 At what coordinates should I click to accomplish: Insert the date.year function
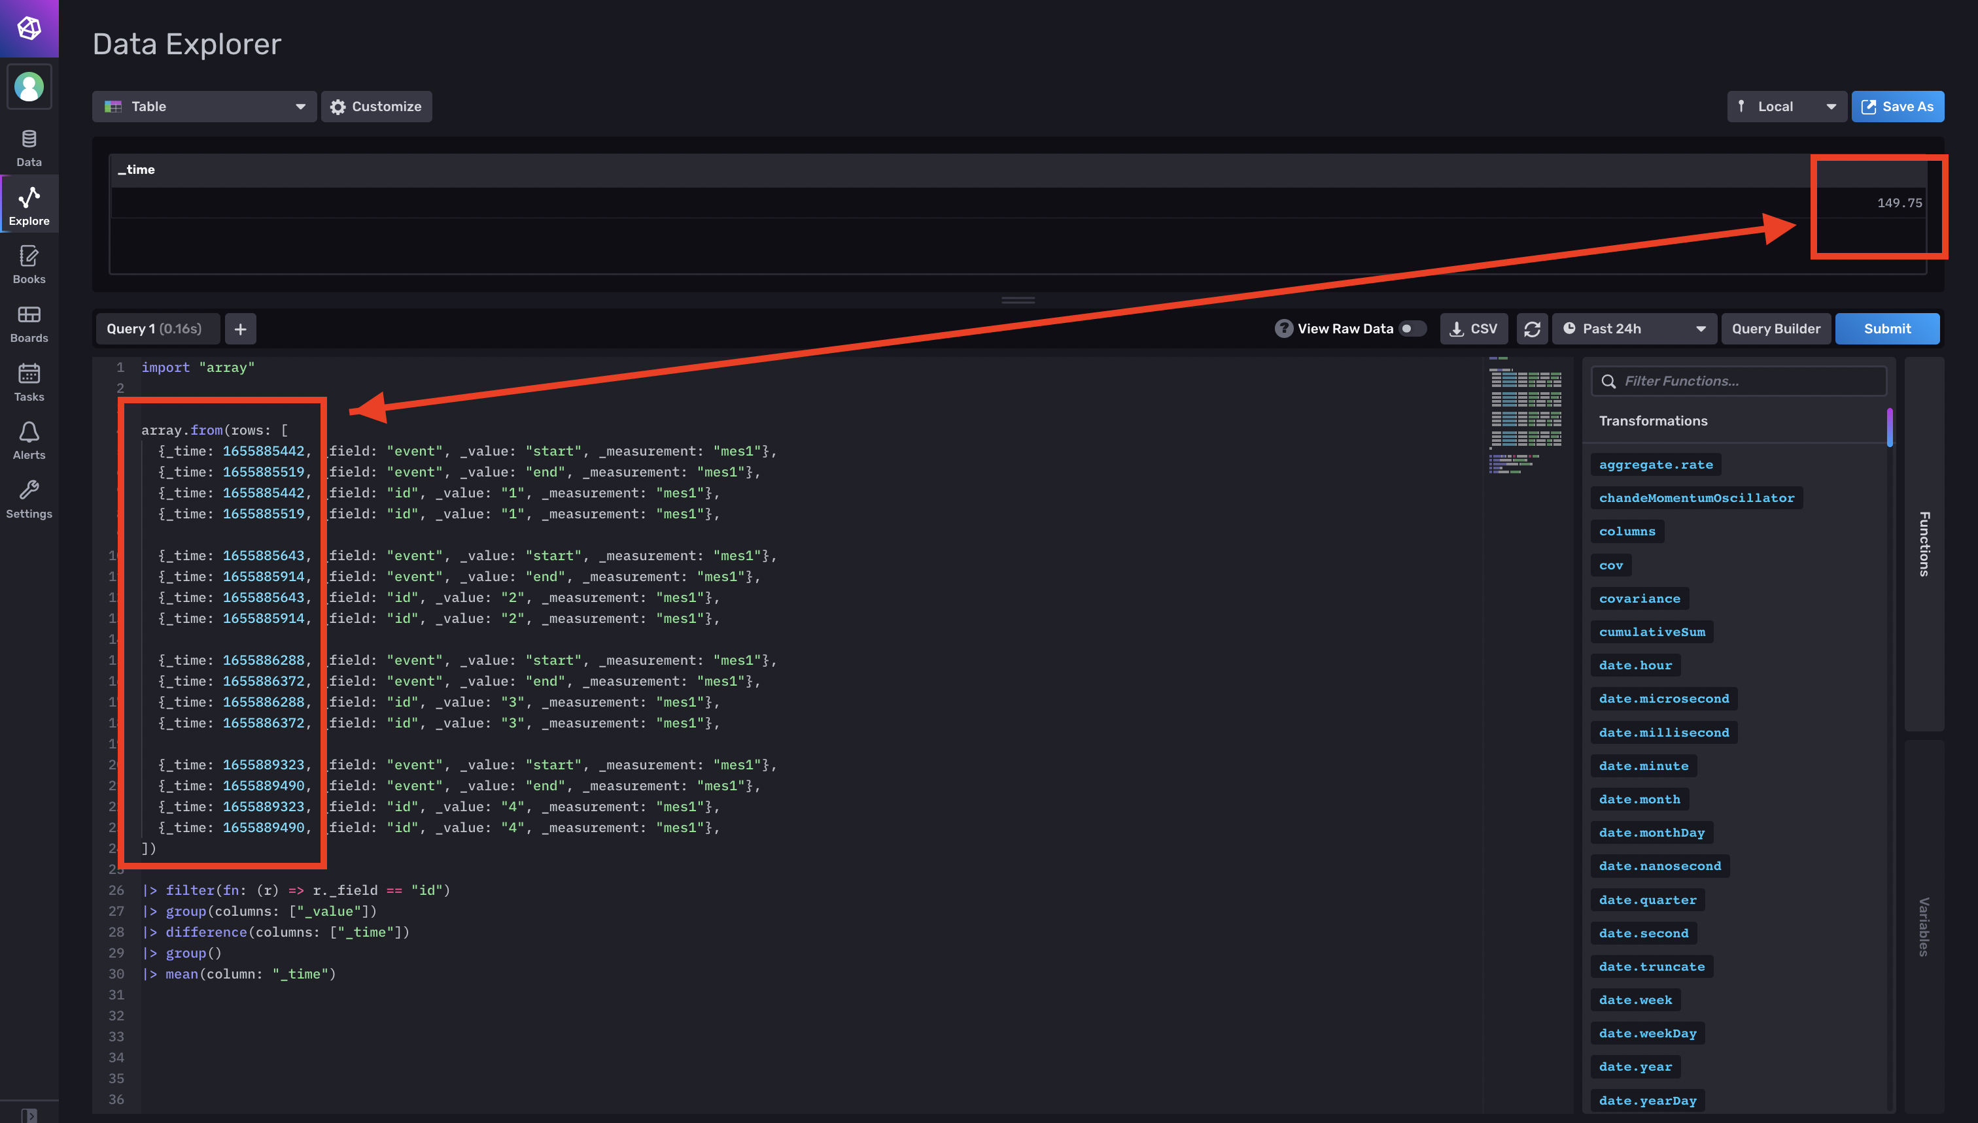(x=1635, y=1067)
